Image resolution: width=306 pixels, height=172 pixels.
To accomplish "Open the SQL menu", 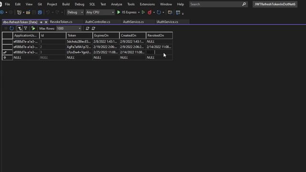I will click(x=92, y=4).
